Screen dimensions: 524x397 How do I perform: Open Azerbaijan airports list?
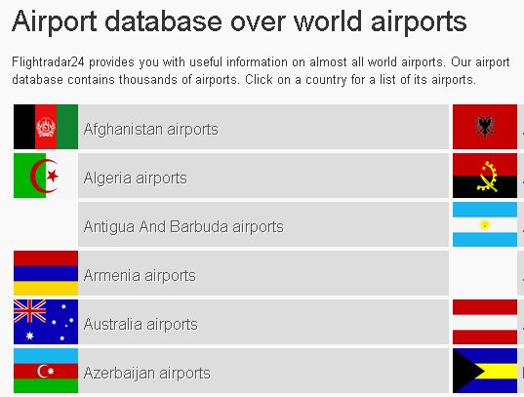(147, 374)
